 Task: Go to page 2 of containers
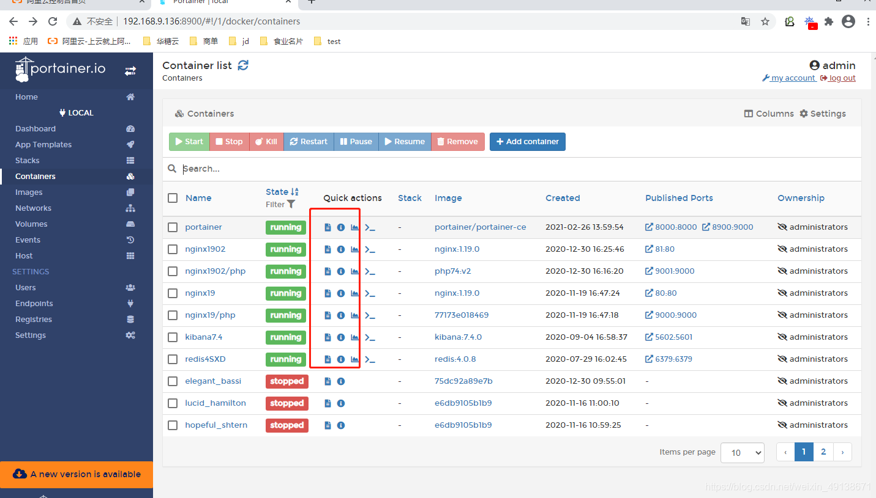[823, 452]
